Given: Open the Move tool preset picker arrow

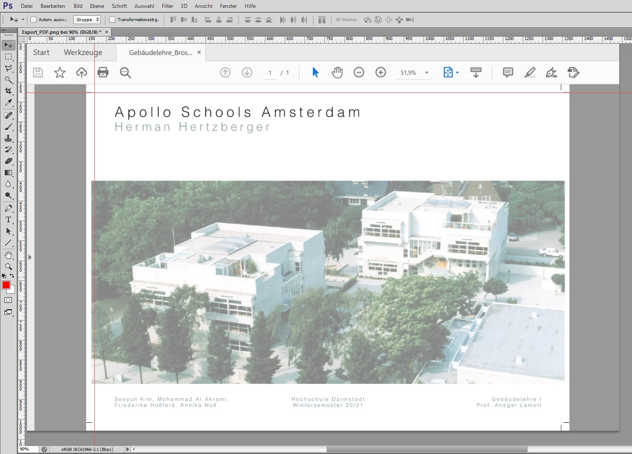Looking at the screenshot, I should [23, 20].
